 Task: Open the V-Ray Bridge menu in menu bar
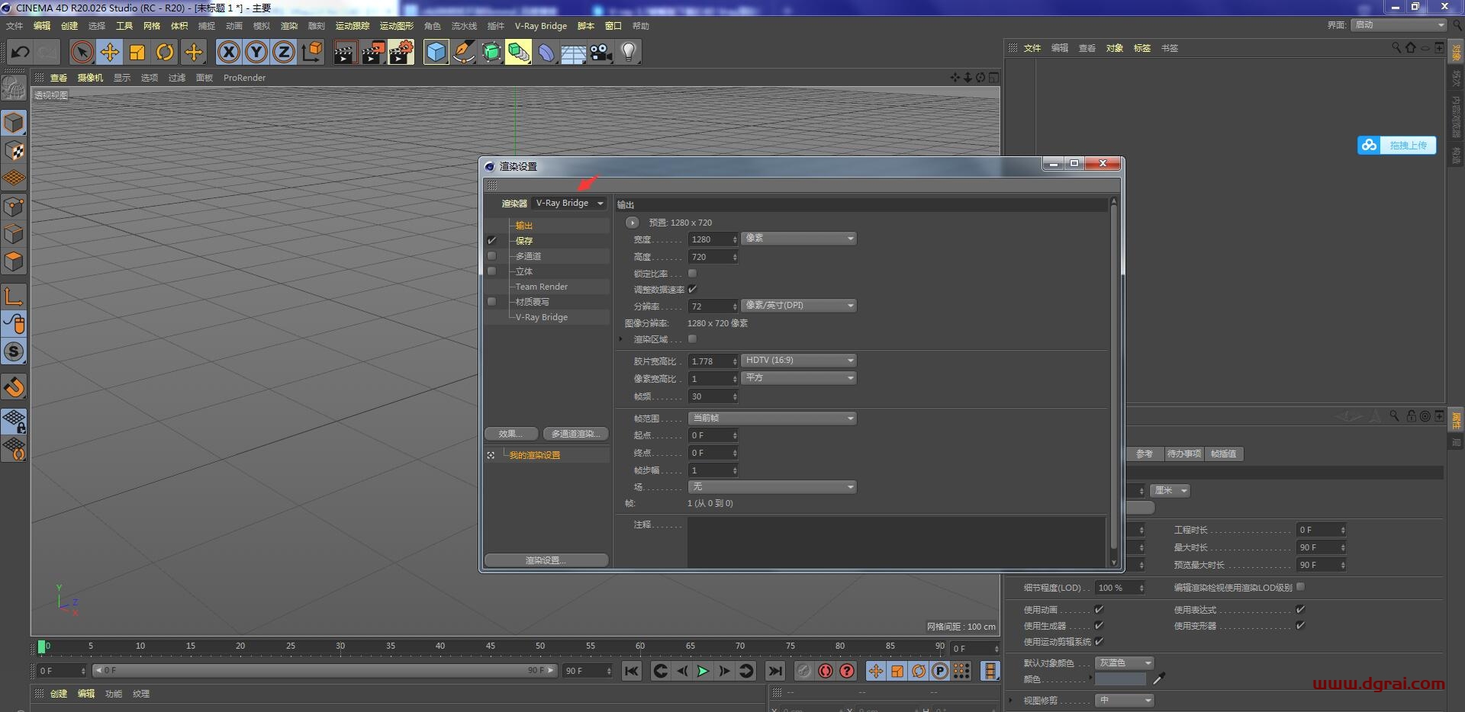pyautogui.click(x=542, y=25)
